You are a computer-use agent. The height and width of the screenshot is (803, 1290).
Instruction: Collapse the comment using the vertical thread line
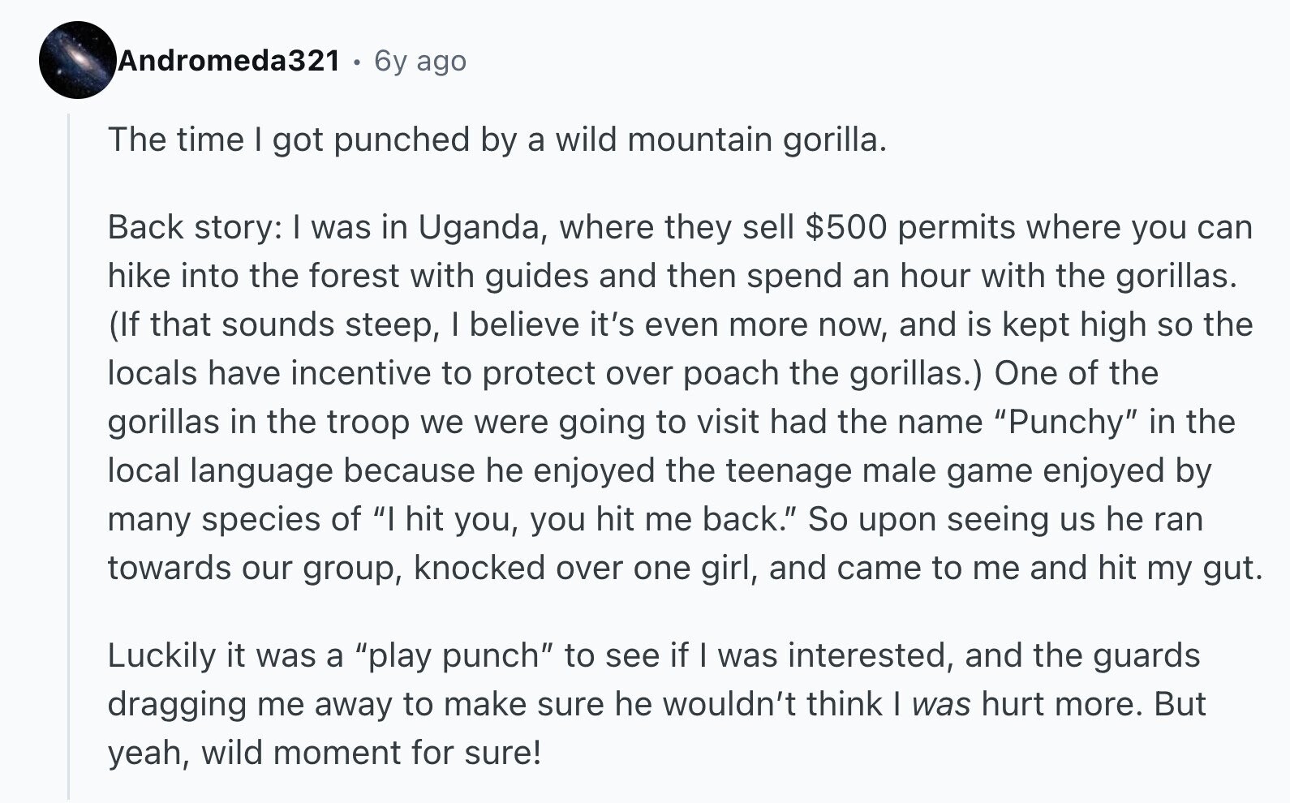click(x=68, y=456)
